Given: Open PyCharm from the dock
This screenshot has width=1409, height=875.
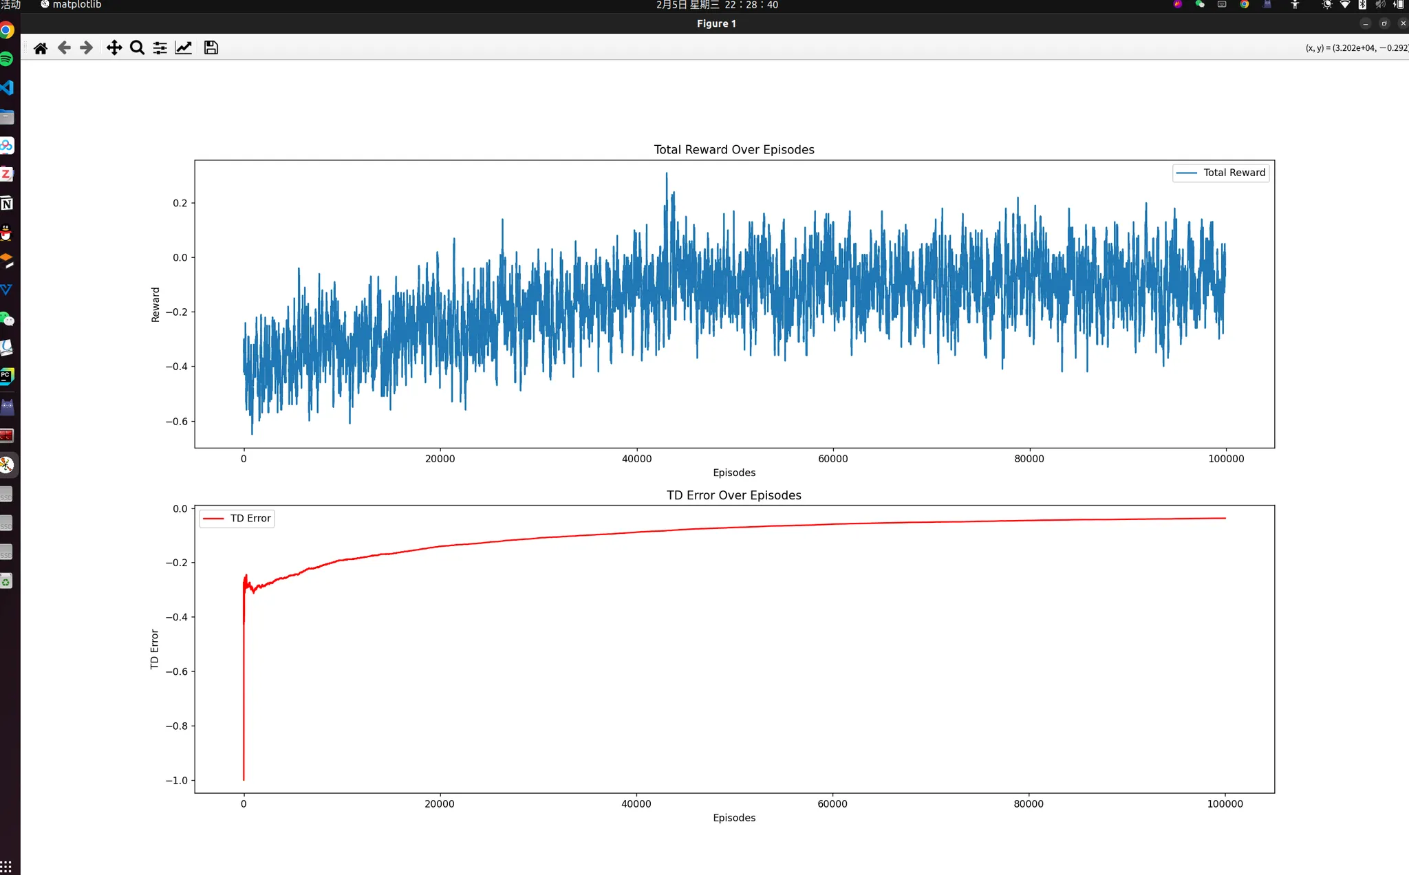Looking at the screenshot, I should (x=6, y=376).
